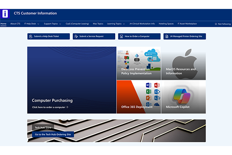This screenshot has height=155, width=232.
Task: Open Data Loss Prevention Policy tile
Action: click(x=139, y=63)
